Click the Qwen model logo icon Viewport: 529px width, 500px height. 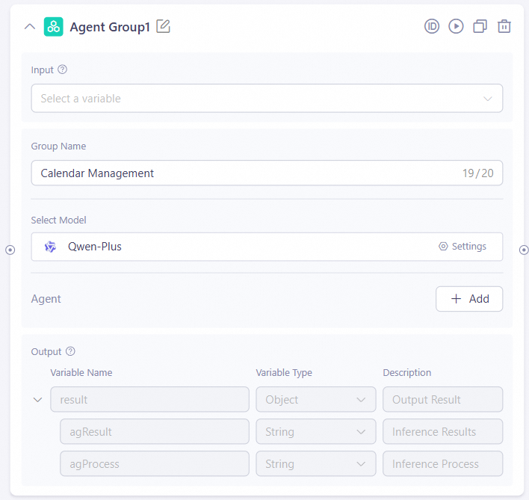[51, 247]
